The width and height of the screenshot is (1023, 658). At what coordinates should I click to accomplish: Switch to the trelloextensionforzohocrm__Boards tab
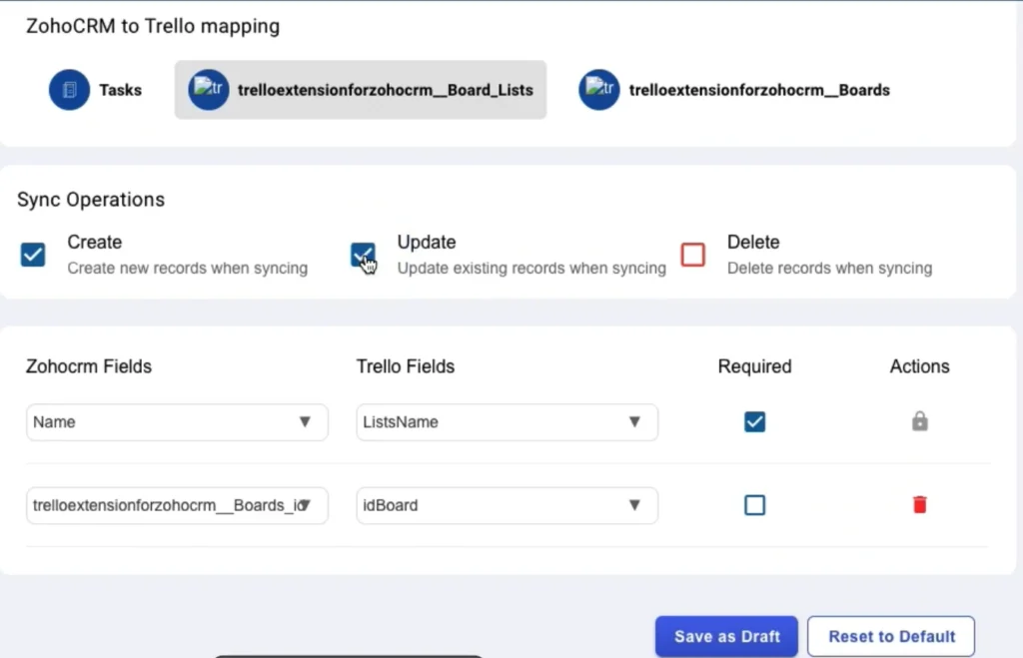(x=734, y=89)
